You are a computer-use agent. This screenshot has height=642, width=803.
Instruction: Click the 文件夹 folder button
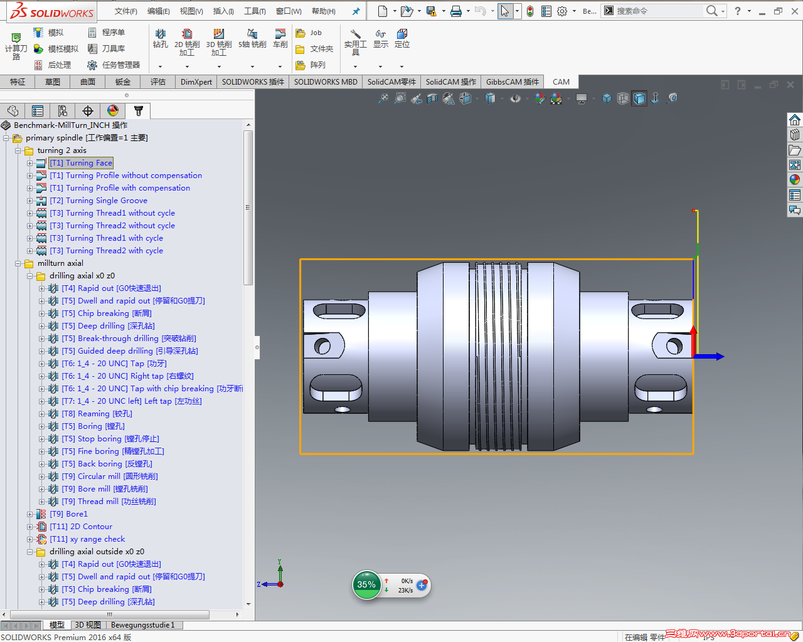click(314, 49)
